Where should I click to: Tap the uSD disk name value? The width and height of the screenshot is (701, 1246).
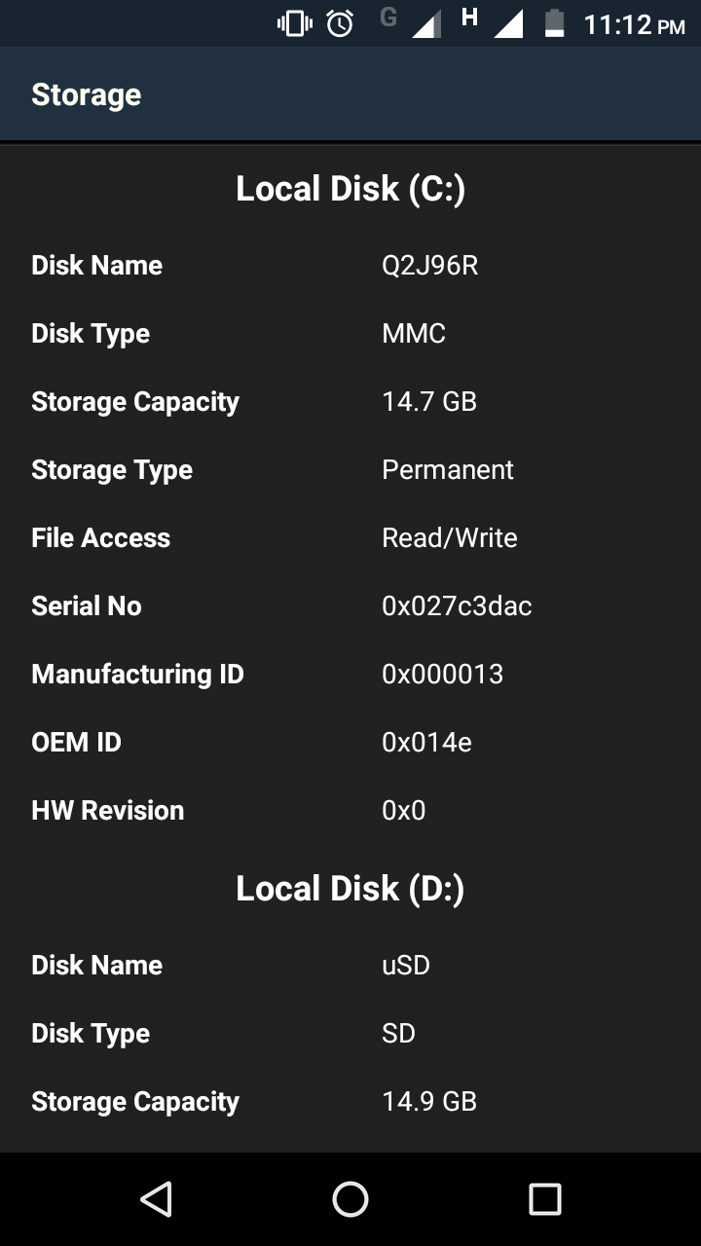pos(406,966)
